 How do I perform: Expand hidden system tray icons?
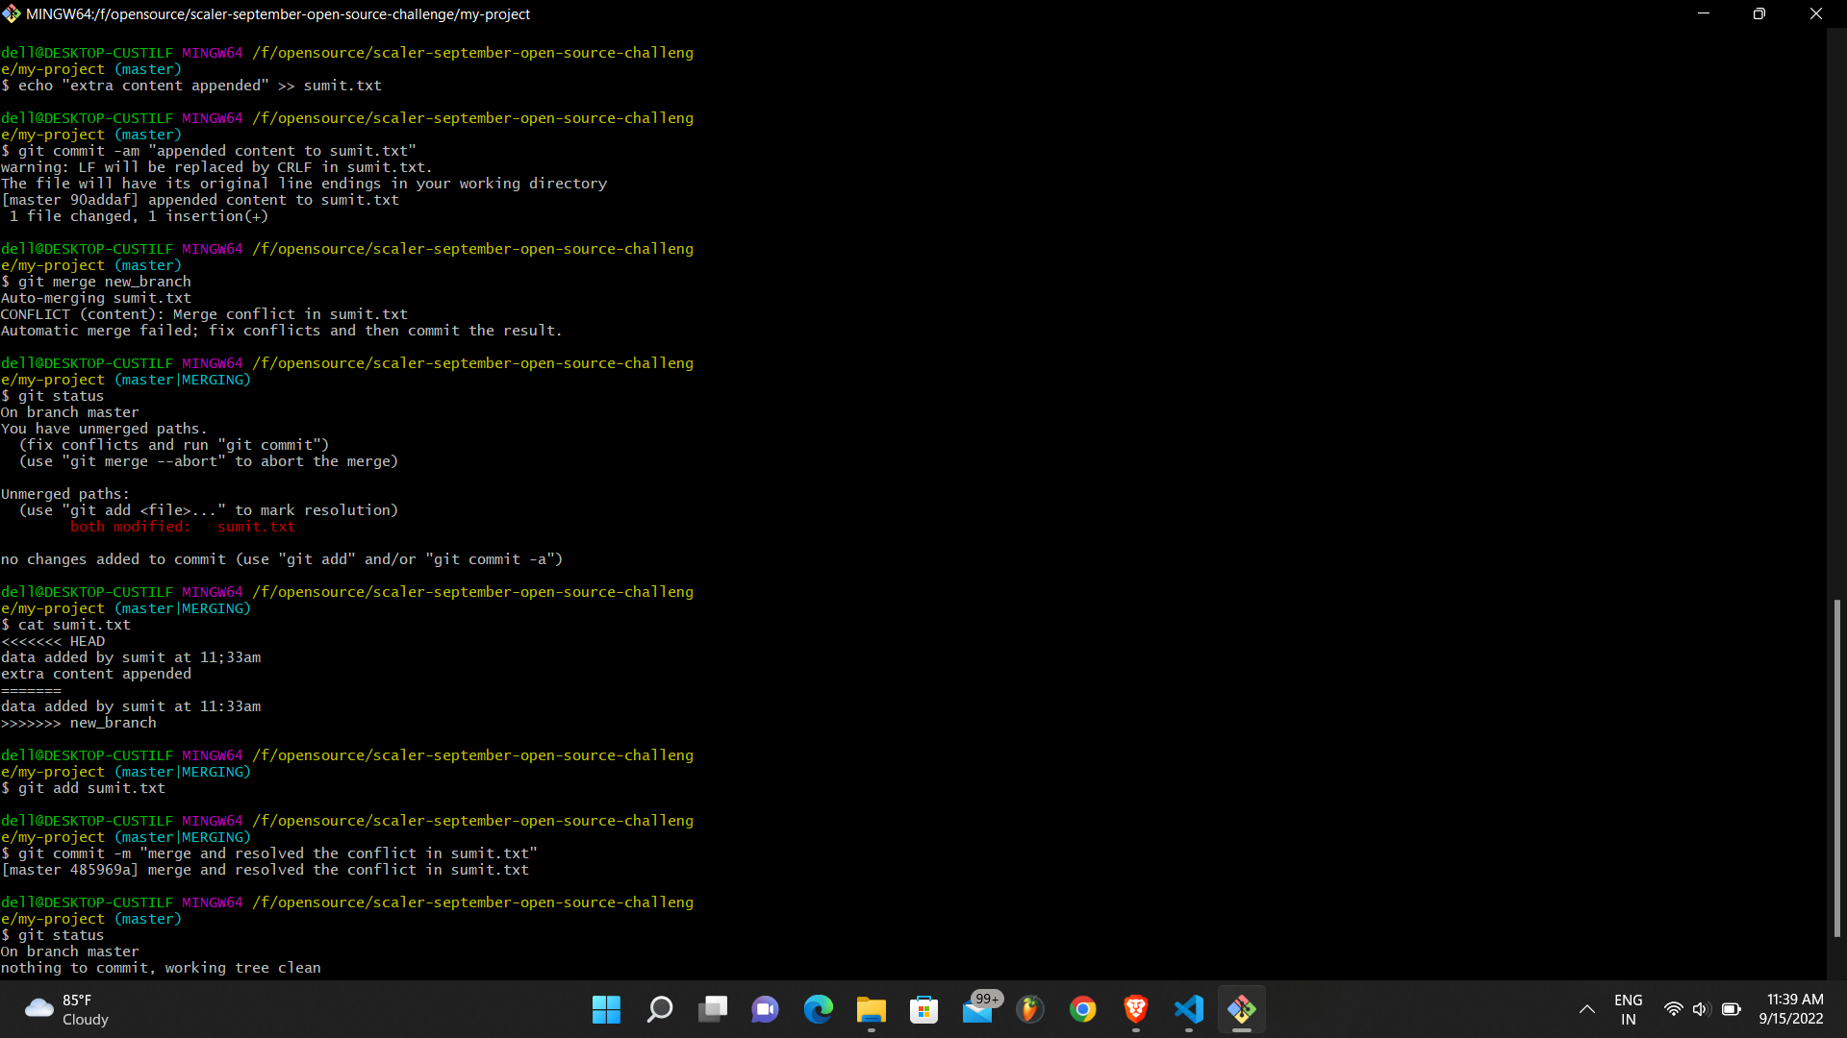point(1586,1010)
